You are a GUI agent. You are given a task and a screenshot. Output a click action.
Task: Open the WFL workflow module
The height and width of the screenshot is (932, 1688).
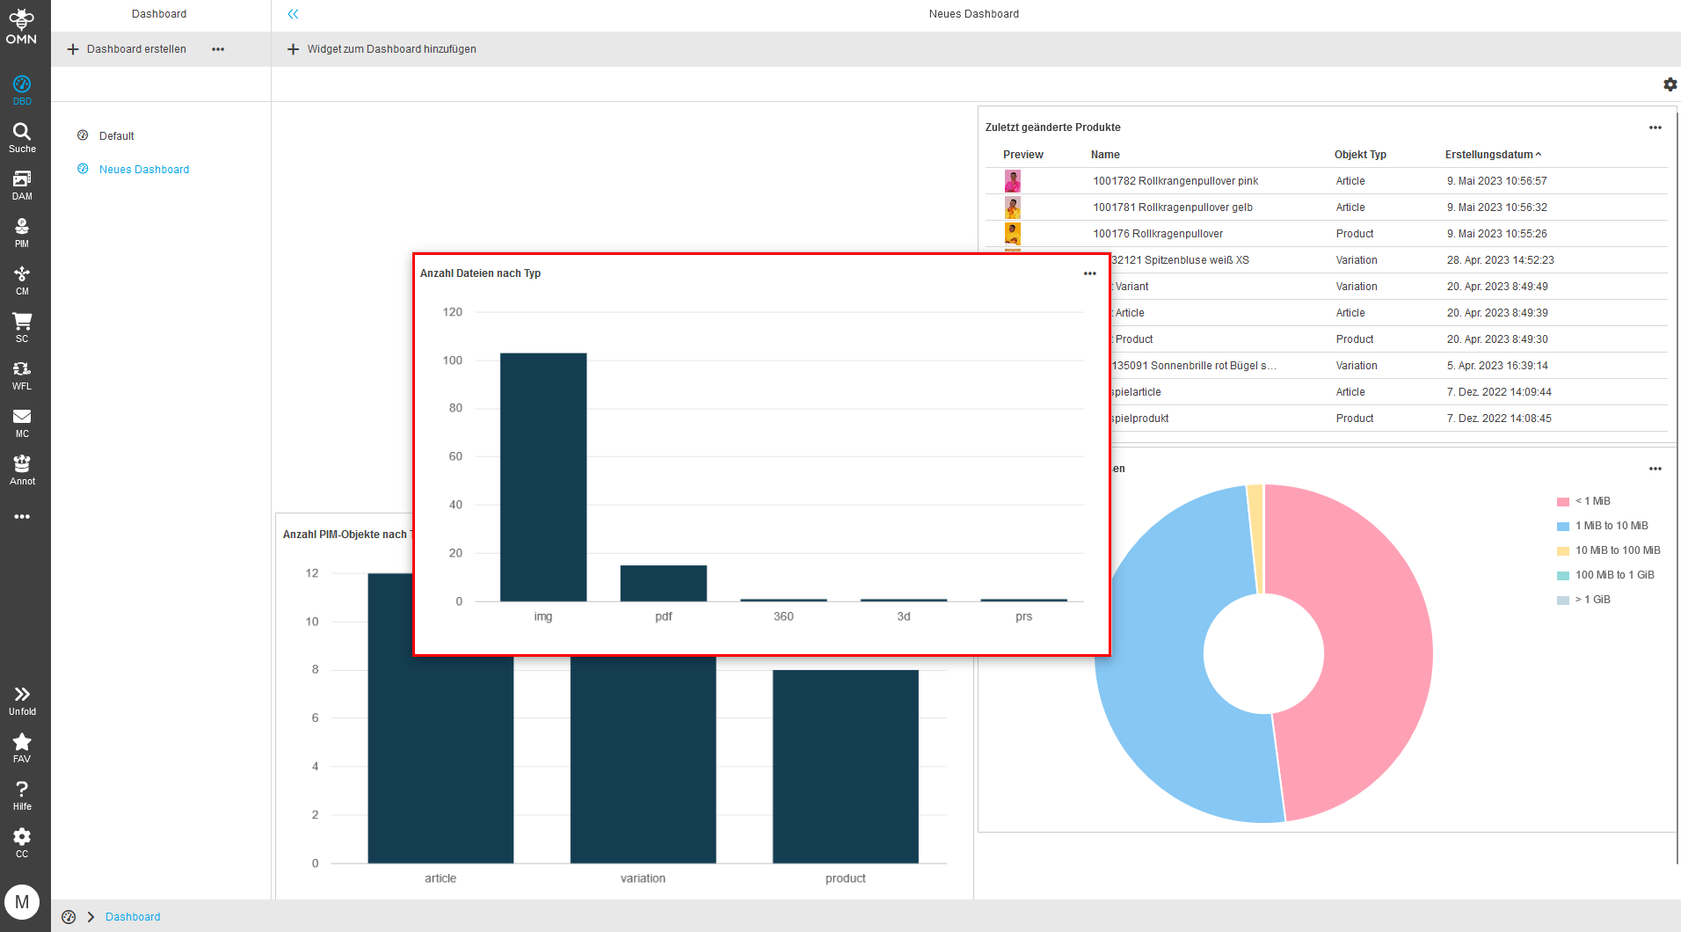[22, 375]
